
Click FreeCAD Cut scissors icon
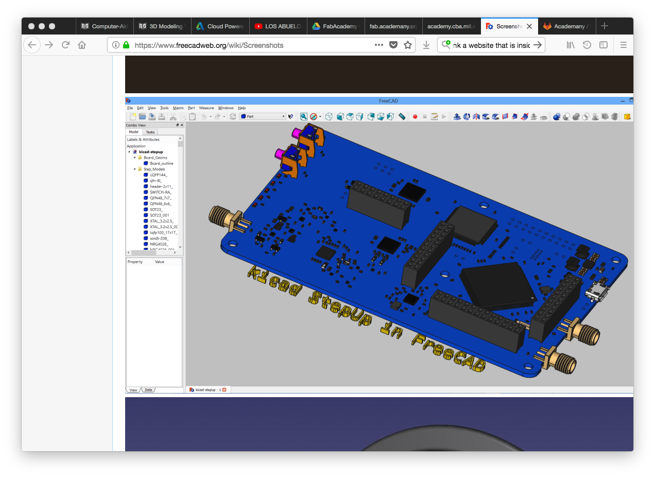point(173,117)
